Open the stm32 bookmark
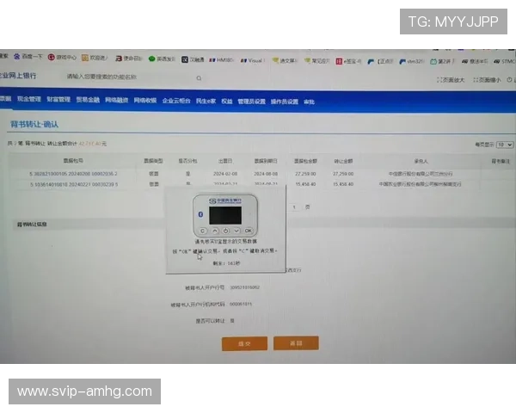 pos(411,61)
